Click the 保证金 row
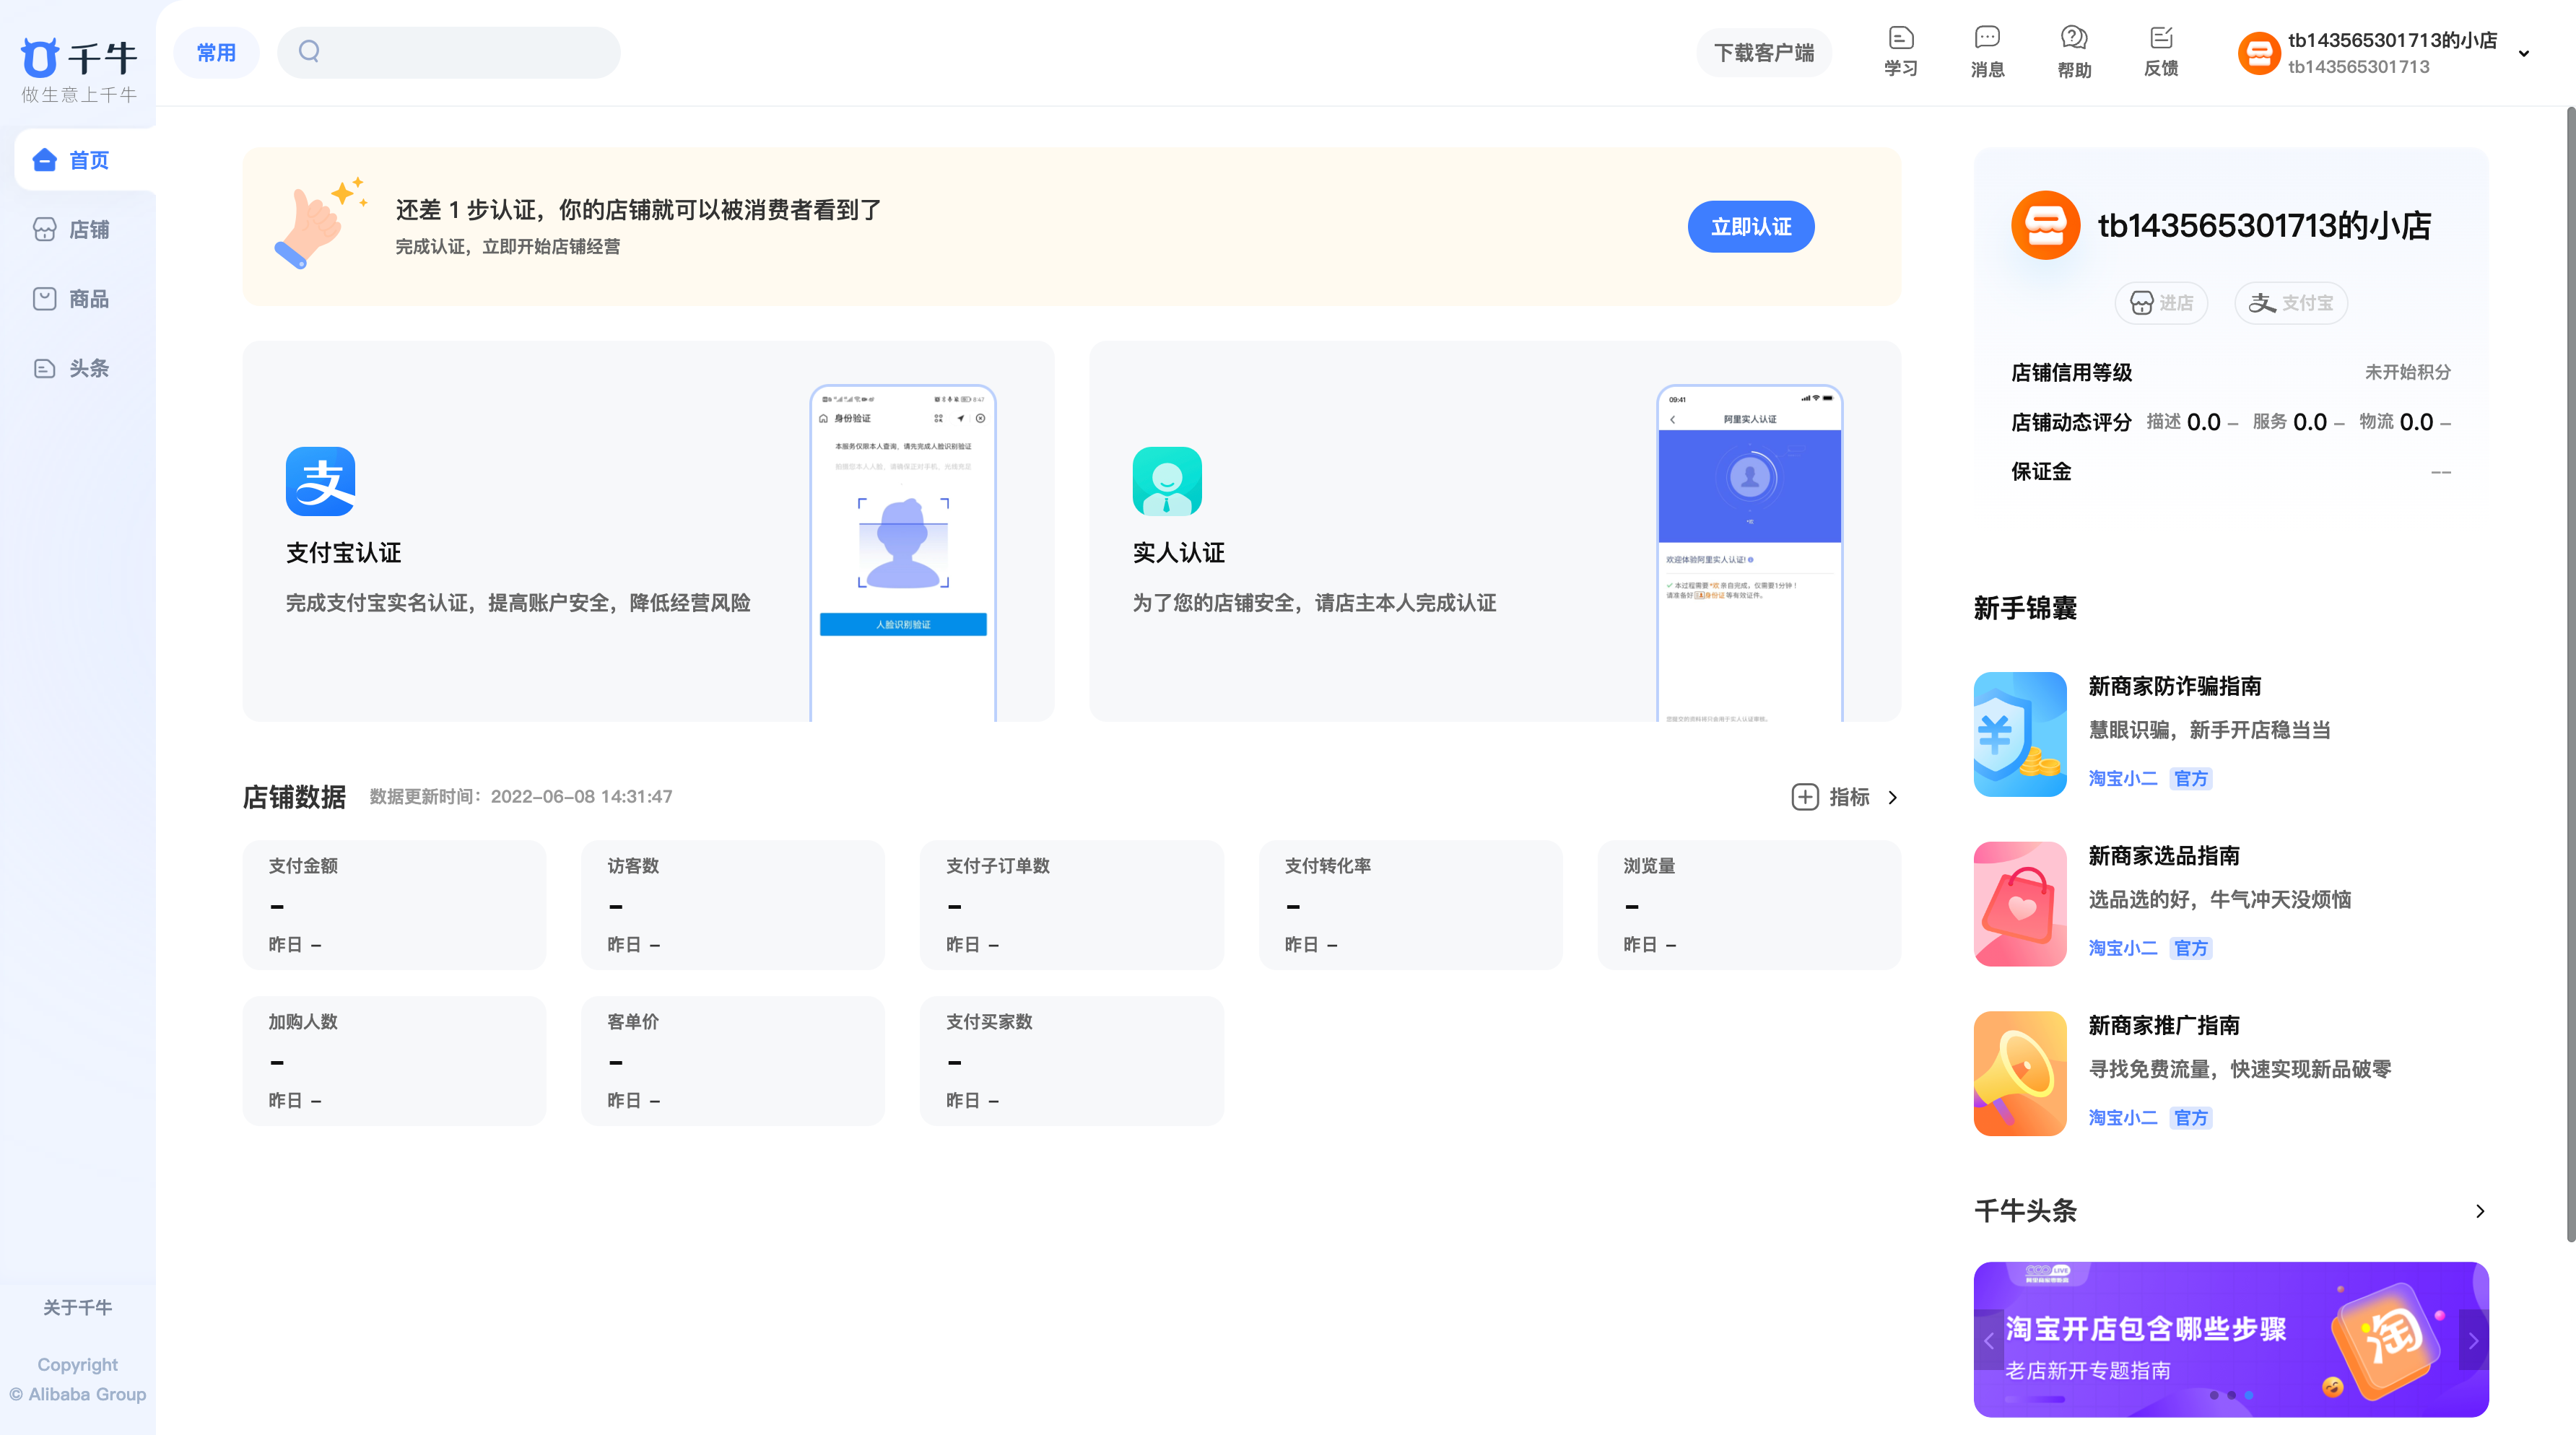 click(x=2231, y=471)
